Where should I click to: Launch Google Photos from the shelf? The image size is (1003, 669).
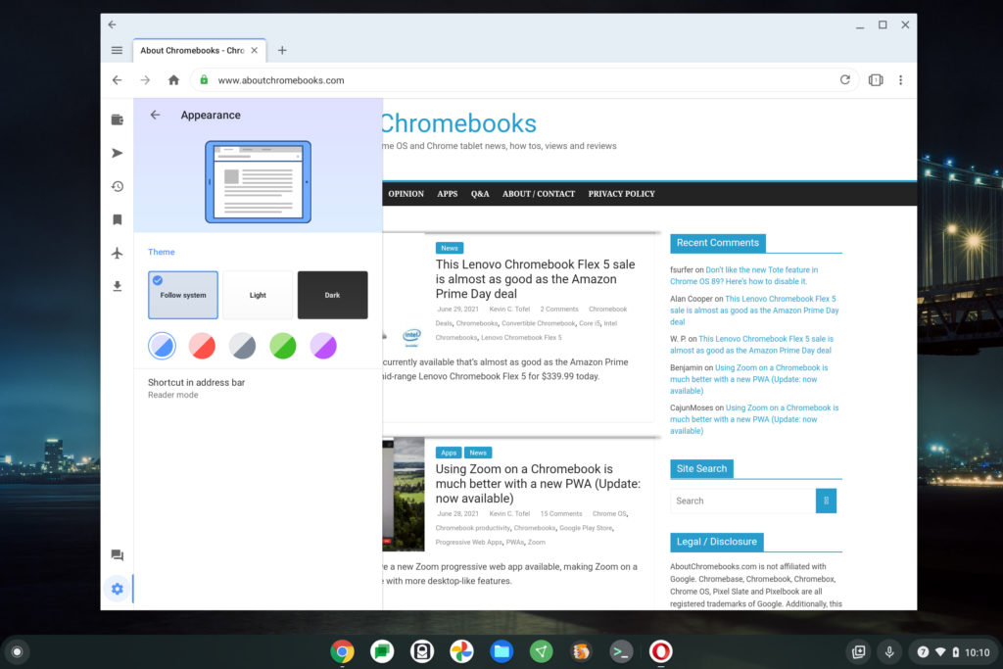462,651
